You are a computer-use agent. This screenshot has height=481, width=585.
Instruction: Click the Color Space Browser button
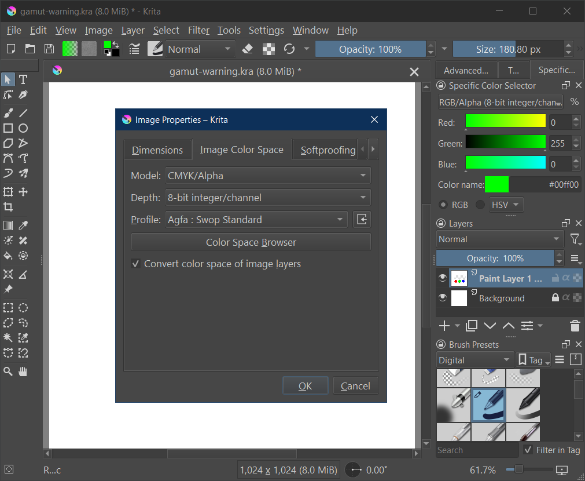251,242
